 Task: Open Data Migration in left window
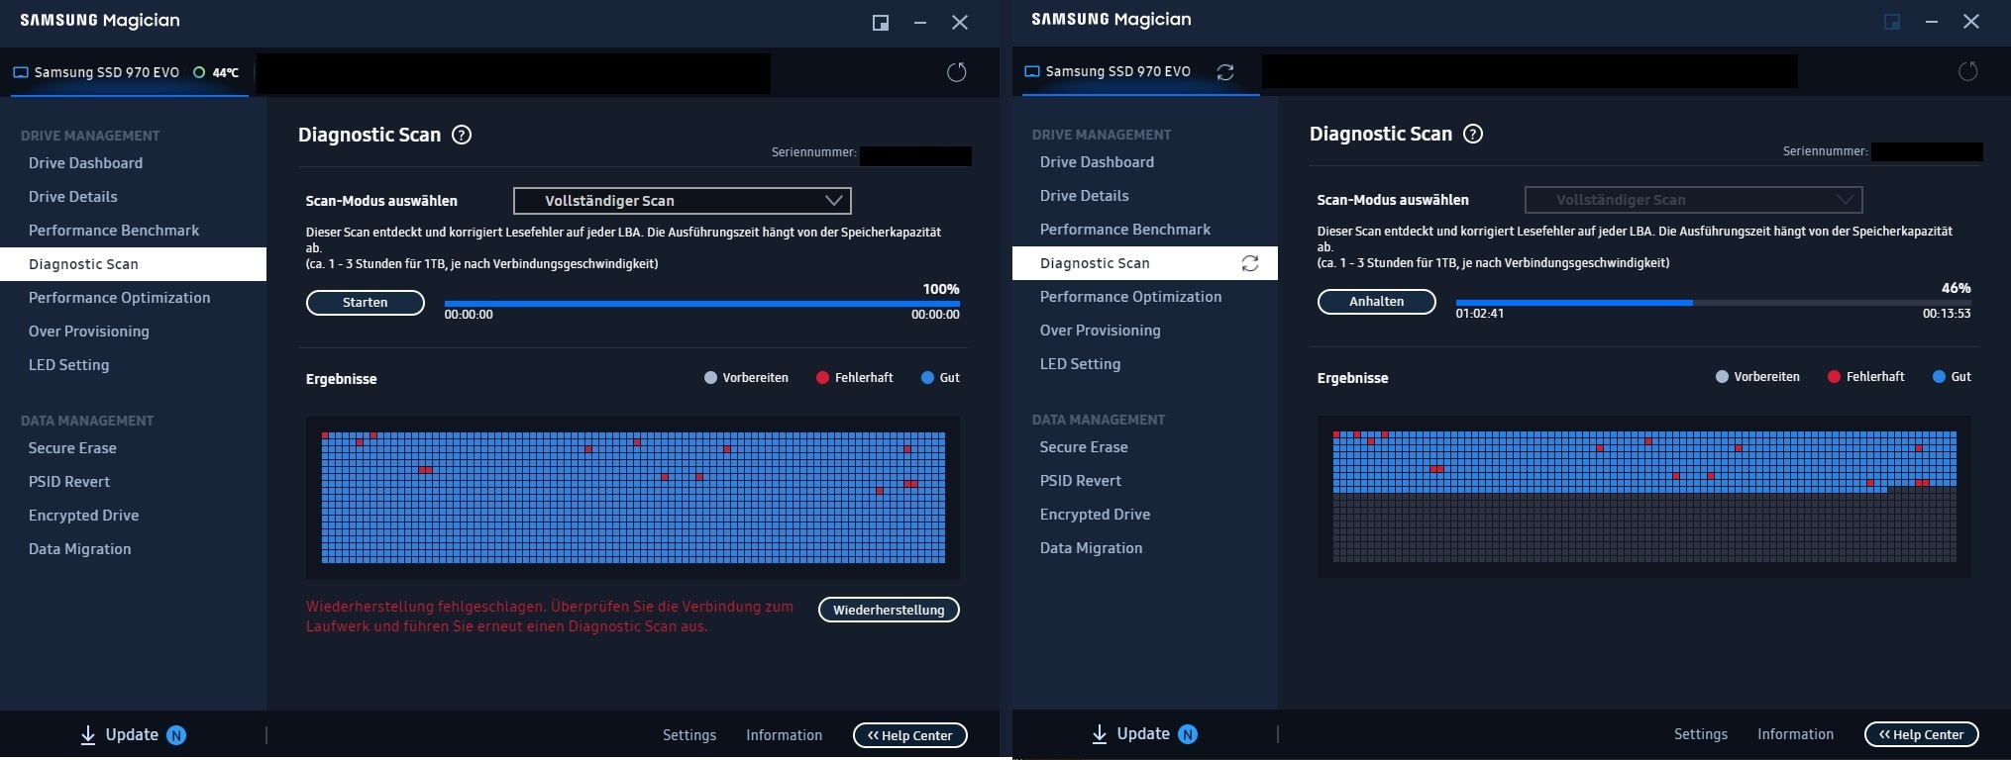(79, 549)
